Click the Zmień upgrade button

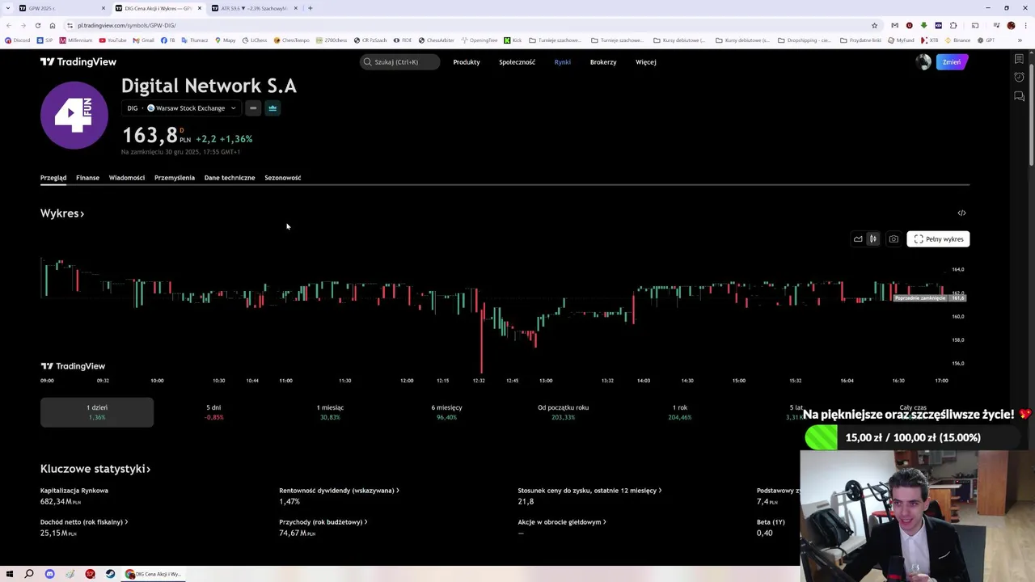[952, 62]
